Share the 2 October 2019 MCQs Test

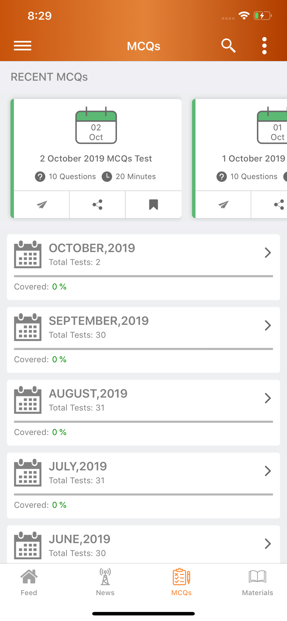tap(98, 205)
